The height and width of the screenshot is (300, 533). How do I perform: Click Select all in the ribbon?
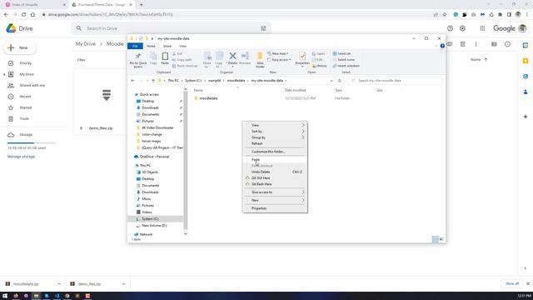point(341,53)
